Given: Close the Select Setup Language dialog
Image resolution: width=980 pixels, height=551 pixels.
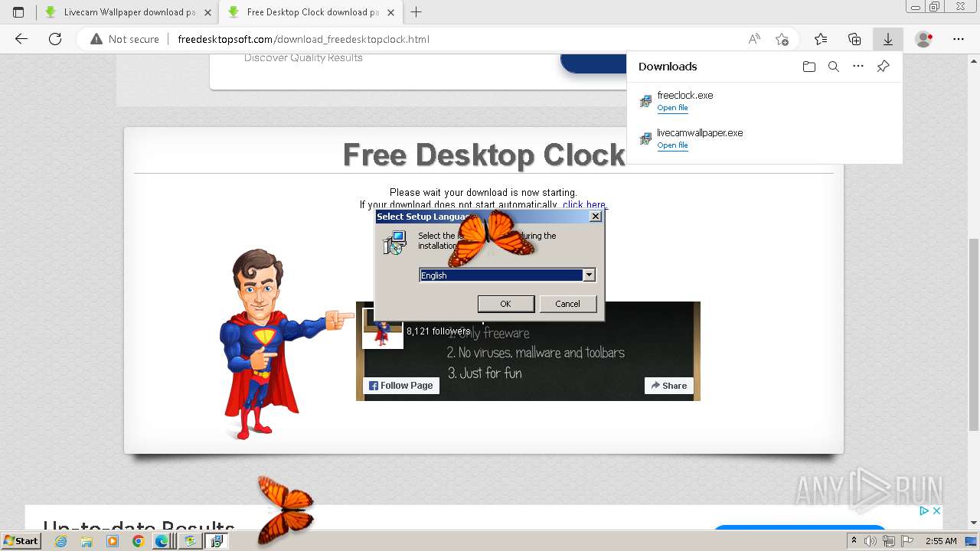Looking at the screenshot, I should (x=596, y=217).
